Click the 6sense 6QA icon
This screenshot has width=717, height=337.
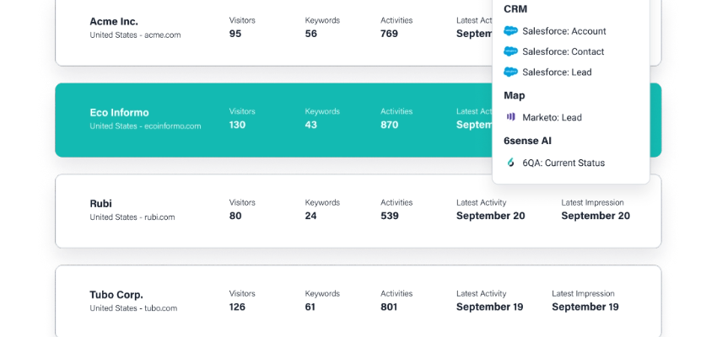coord(510,163)
